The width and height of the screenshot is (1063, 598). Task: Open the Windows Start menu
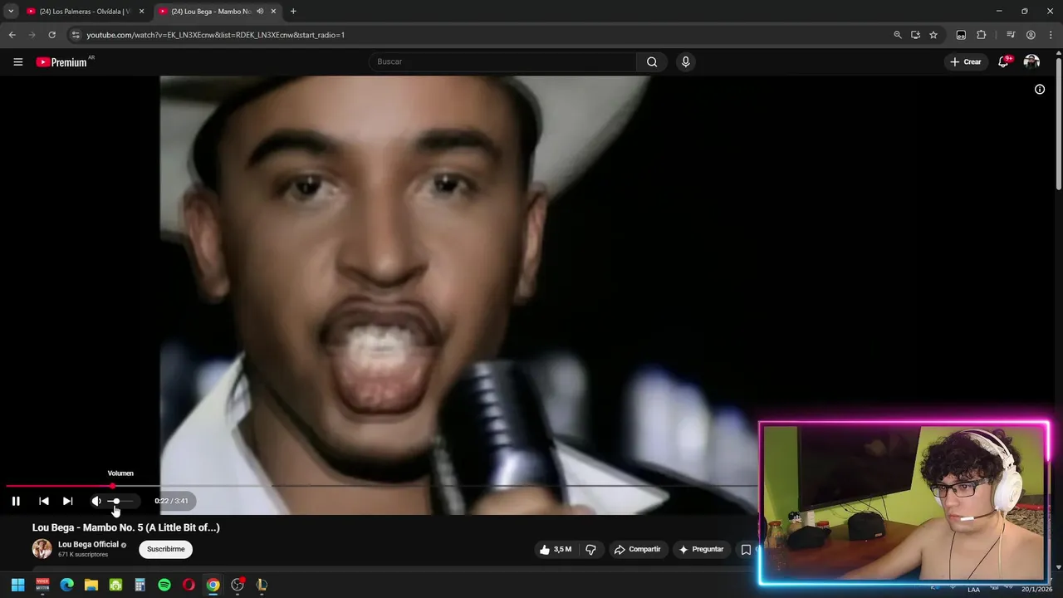[17, 585]
